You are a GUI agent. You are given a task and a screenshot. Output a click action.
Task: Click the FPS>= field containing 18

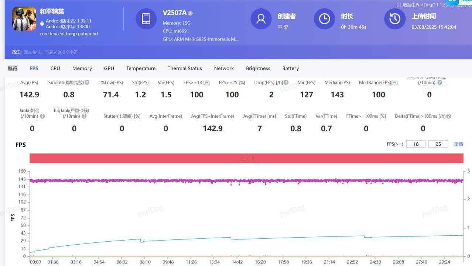tap(416, 144)
